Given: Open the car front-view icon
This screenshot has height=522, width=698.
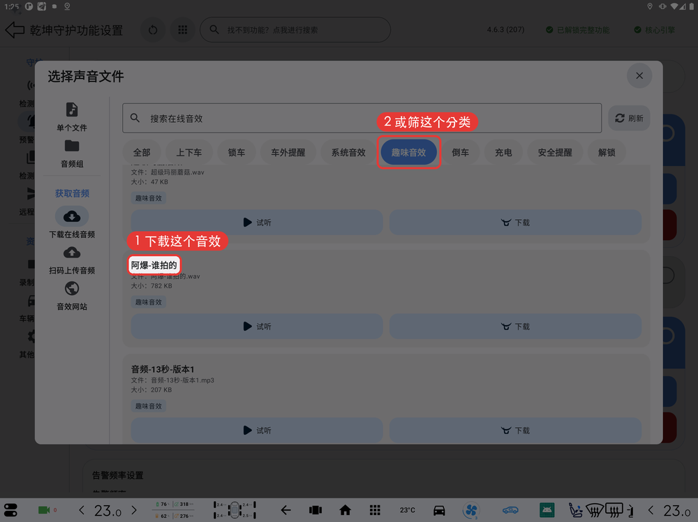Looking at the screenshot, I should (x=439, y=510).
